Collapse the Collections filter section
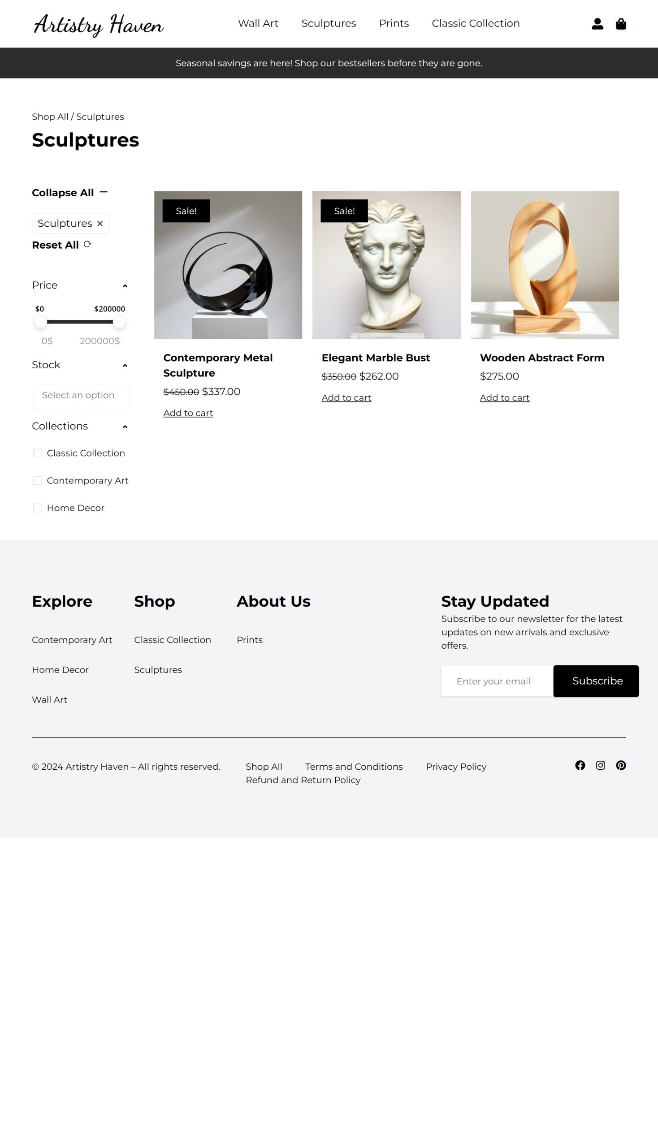 coord(125,427)
